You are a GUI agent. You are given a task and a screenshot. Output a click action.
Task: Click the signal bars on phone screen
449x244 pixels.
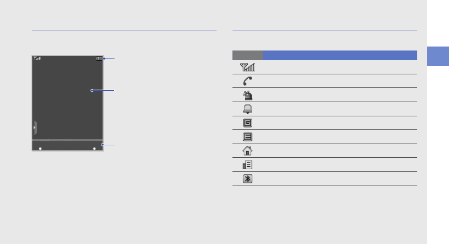point(37,58)
